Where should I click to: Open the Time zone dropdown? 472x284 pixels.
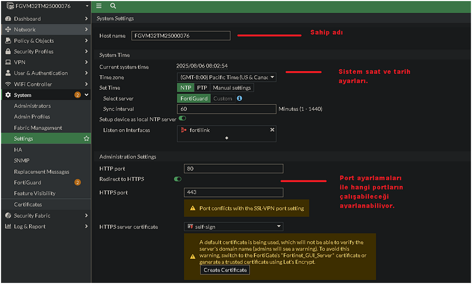(227, 77)
